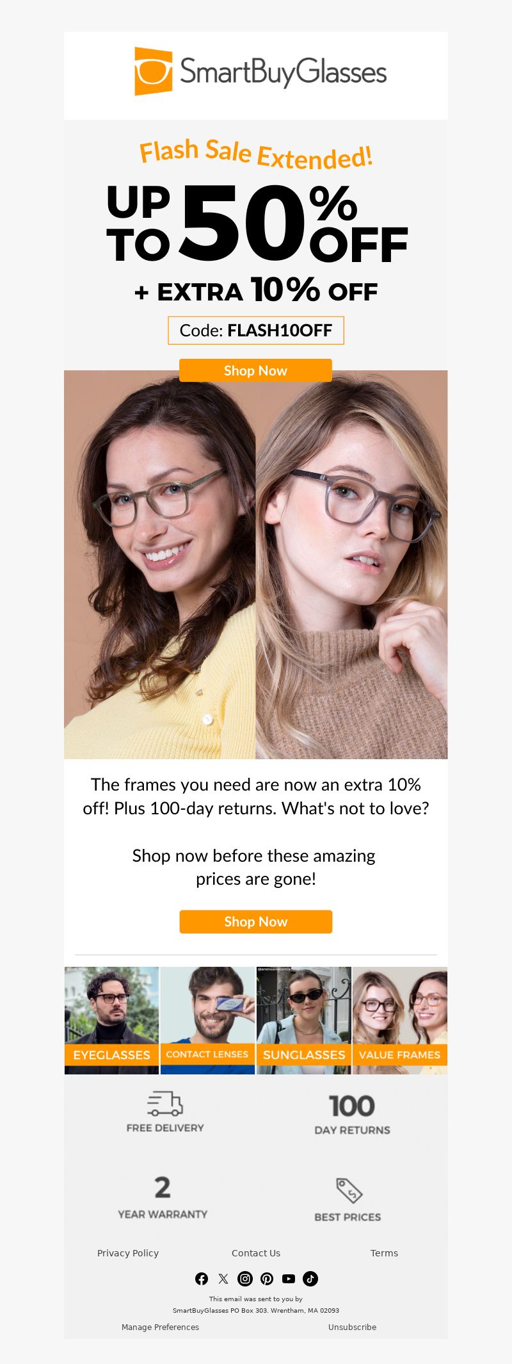The height and width of the screenshot is (1364, 512).
Task: Open the Pinterest social icon
Action: coord(267,1279)
